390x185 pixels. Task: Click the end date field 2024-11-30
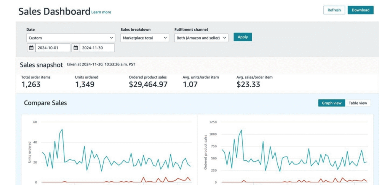(x=97, y=48)
